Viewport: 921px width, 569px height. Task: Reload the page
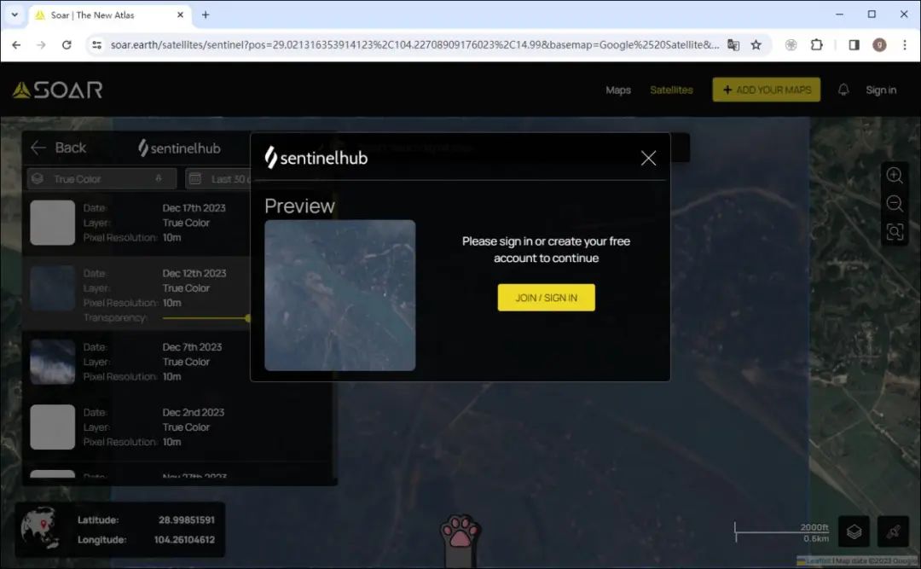(67, 44)
